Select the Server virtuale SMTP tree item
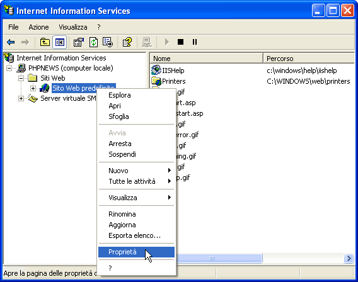This screenshot has width=358, height=282. (68, 98)
